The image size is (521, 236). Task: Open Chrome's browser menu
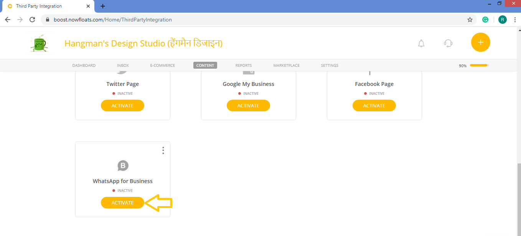pyautogui.click(x=515, y=19)
